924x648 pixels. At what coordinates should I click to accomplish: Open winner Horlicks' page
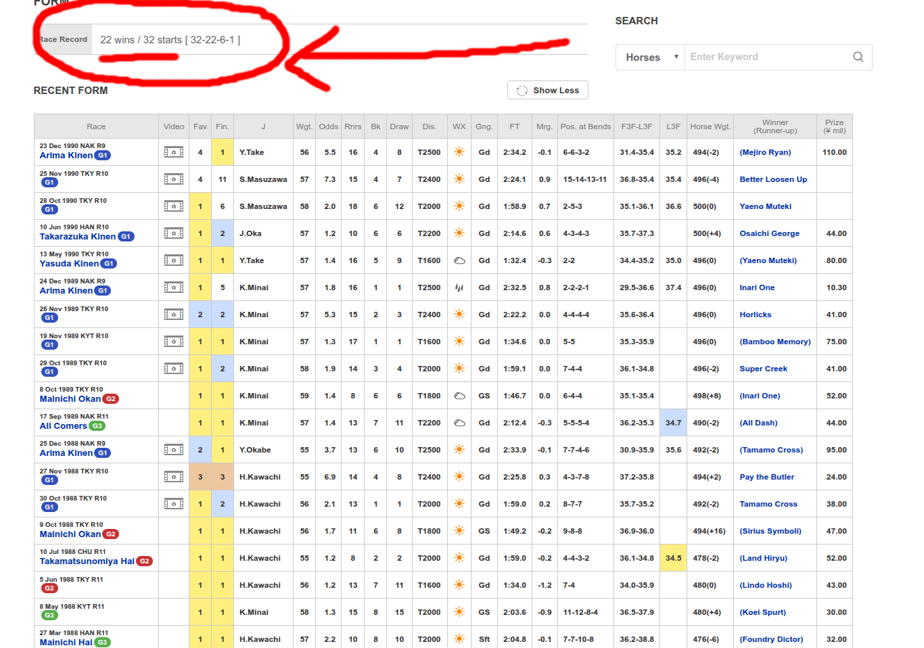click(x=756, y=315)
